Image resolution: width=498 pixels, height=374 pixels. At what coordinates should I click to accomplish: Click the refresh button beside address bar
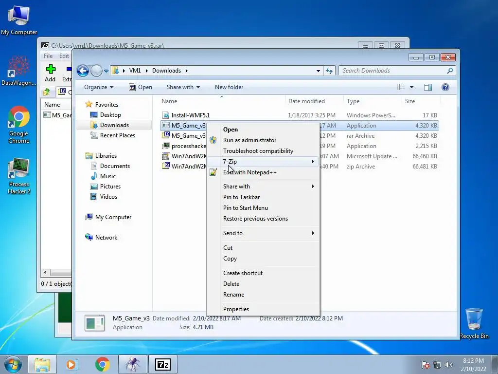[329, 71]
